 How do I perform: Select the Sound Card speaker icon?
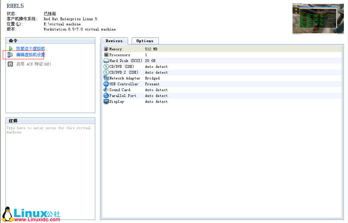tap(106, 90)
